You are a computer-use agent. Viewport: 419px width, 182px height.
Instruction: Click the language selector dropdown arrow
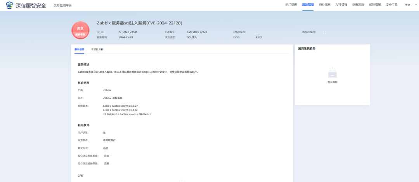pyautogui.click(x=416, y=5)
